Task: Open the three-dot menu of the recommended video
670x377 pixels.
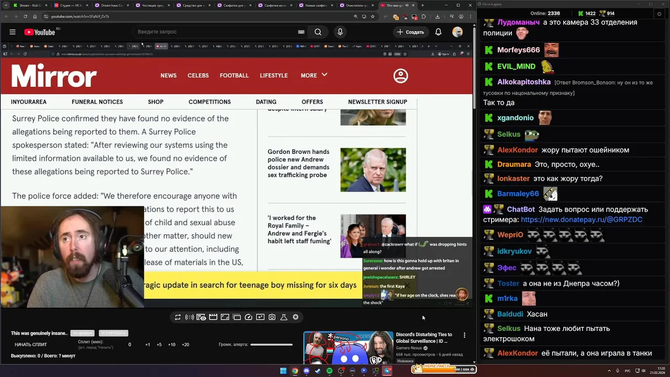Action: pos(464,335)
